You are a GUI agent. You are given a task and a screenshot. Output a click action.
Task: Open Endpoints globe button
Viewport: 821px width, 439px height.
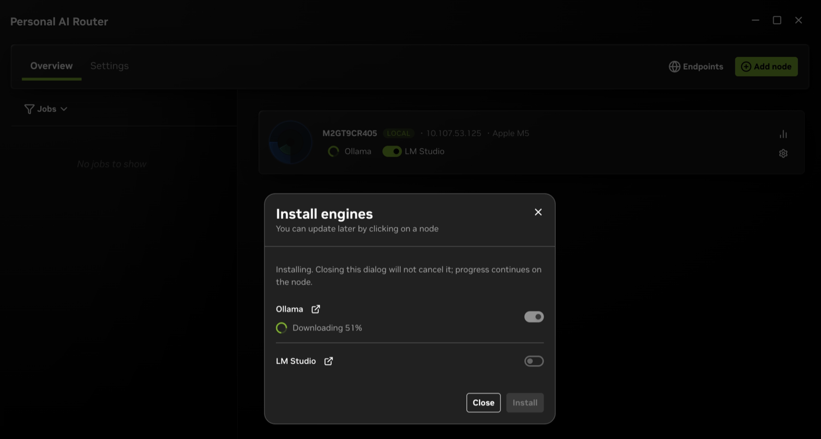696,66
